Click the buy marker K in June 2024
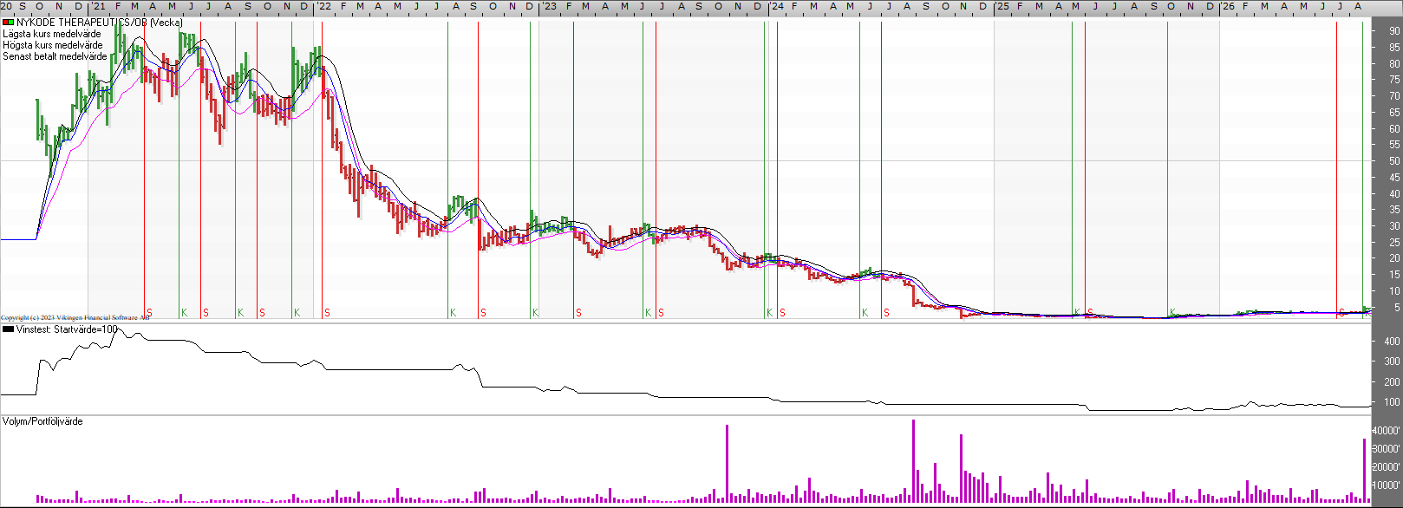Viewport: 1403px width, 508px height. tap(865, 313)
